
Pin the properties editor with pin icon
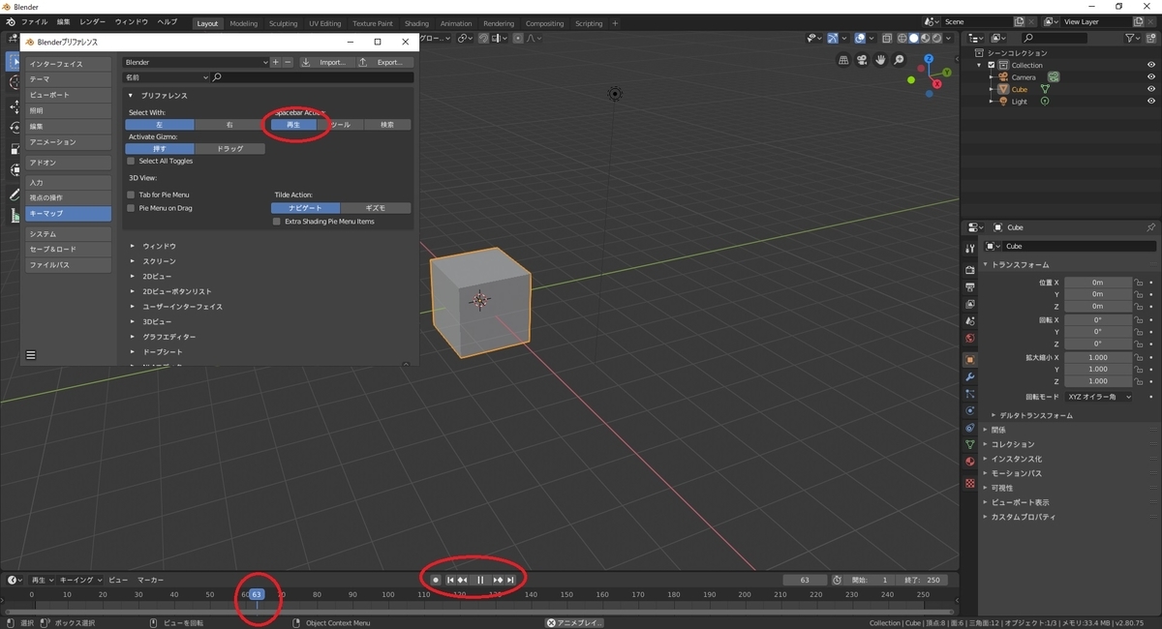point(1150,227)
